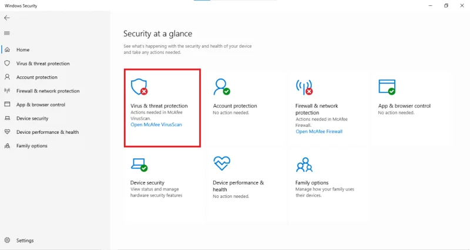This screenshot has height=250, width=470.
Task: Click the sidebar shield icon for Virus protection
Action: click(7, 63)
